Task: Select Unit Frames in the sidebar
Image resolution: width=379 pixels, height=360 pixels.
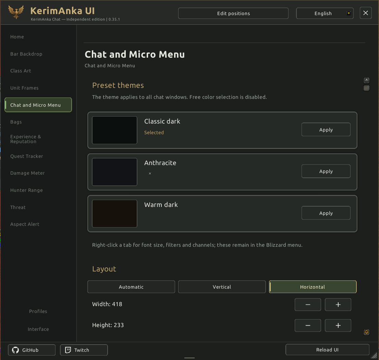Action: point(24,88)
